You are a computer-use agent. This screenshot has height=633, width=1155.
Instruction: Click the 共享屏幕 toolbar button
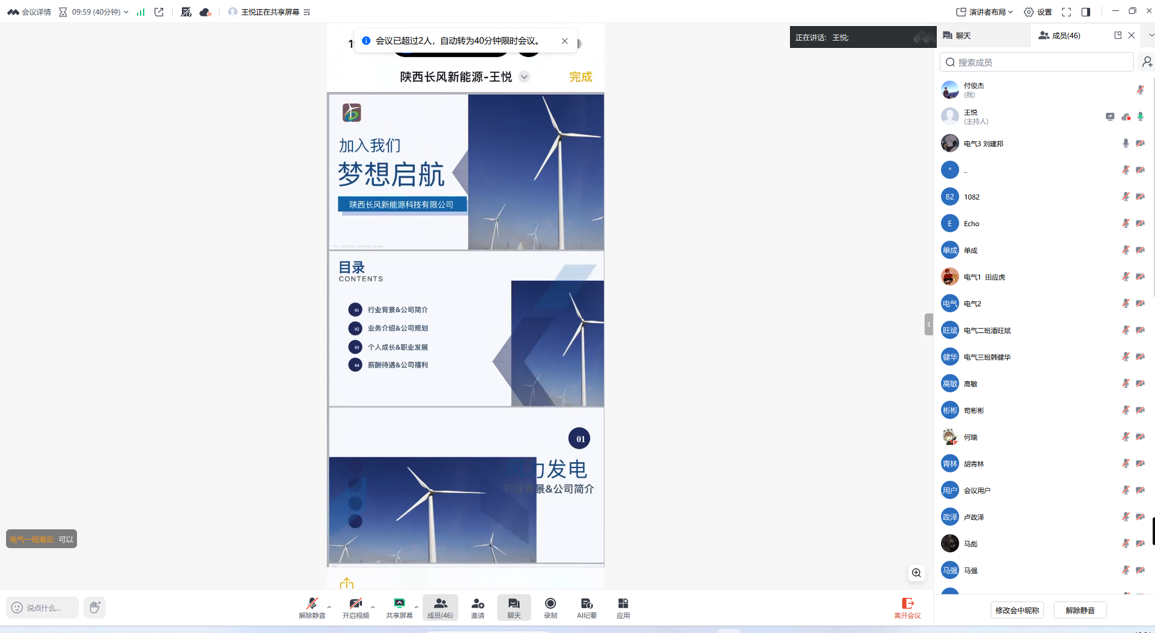coord(400,608)
